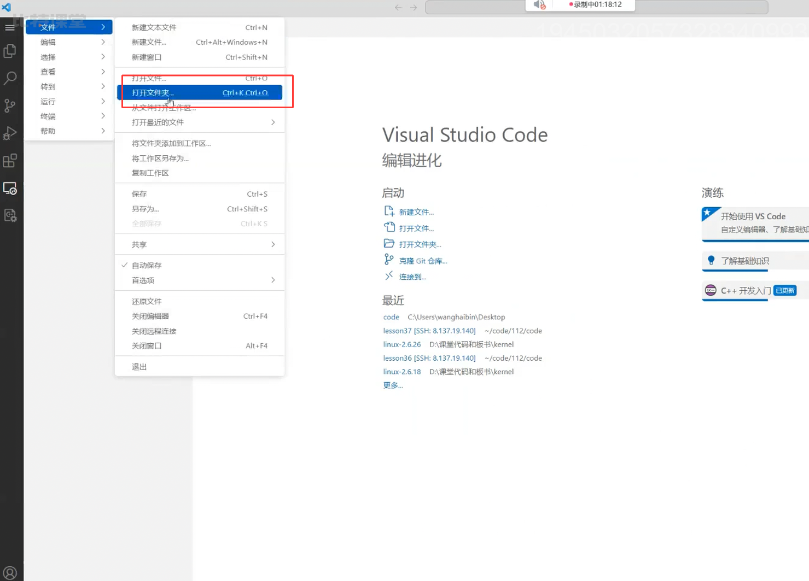Click the VS Code logo icon
Image resolution: width=809 pixels, height=581 pixels.
[7, 7]
